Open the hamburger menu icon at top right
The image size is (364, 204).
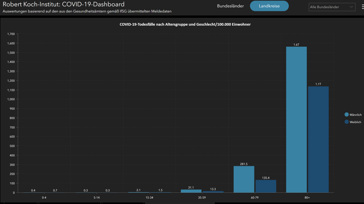coord(363,7)
